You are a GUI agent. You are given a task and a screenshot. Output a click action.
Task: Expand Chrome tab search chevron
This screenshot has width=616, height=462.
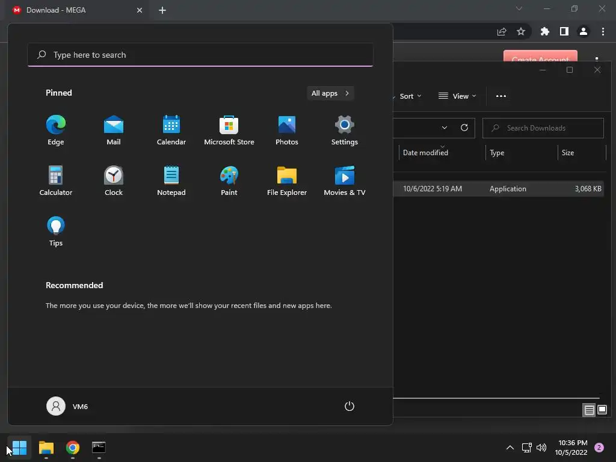[519, 8]
